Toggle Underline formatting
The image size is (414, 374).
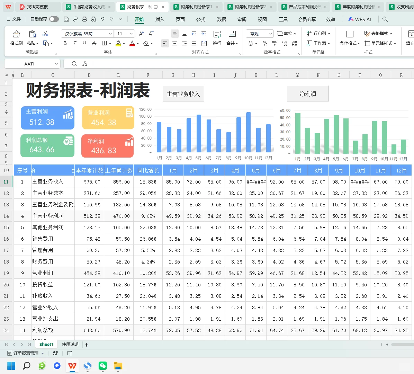click(84, 43)
